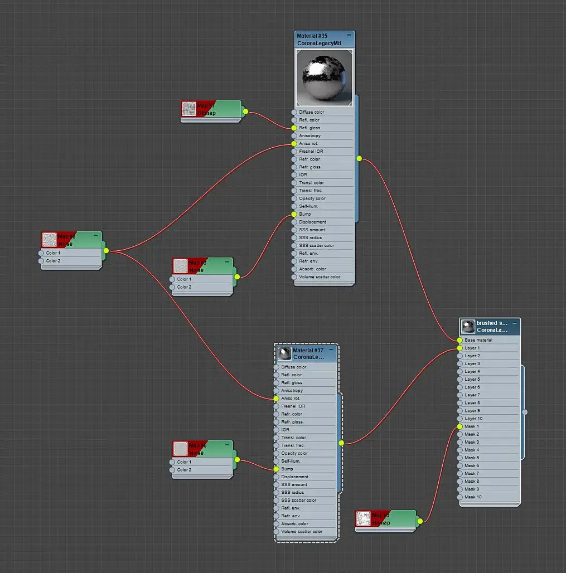Click the Mask 10 socket
Viewport: 566px width, 573px height.
[459, 497]
